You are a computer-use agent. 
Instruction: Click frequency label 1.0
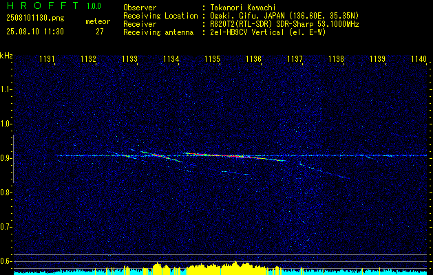click(6, 124)
